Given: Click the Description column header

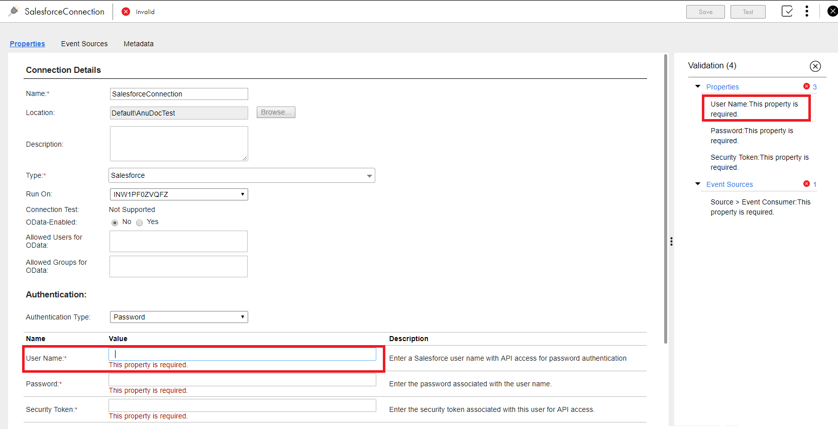Looking at the screenshot, I should coord(408,339).
